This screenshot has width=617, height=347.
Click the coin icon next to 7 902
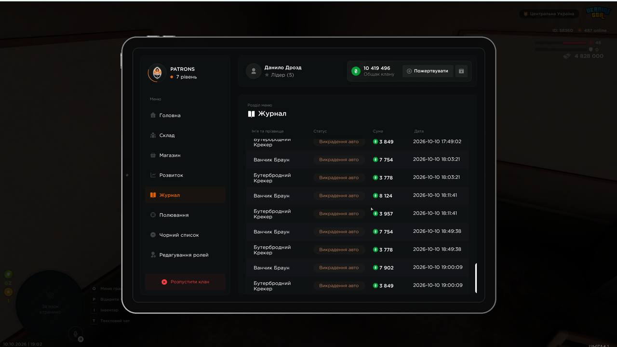(x=376, y=267)
